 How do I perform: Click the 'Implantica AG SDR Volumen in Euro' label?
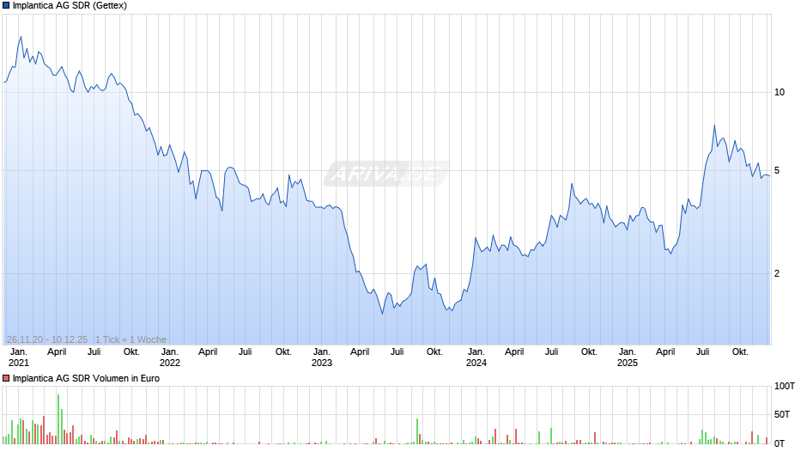[86, 378]
